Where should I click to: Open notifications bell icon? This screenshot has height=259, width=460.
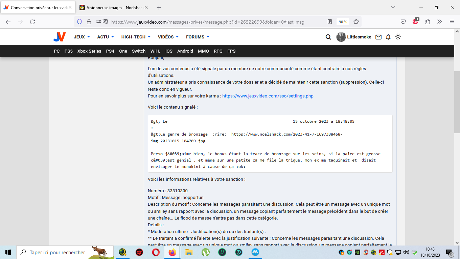point(388,37)
